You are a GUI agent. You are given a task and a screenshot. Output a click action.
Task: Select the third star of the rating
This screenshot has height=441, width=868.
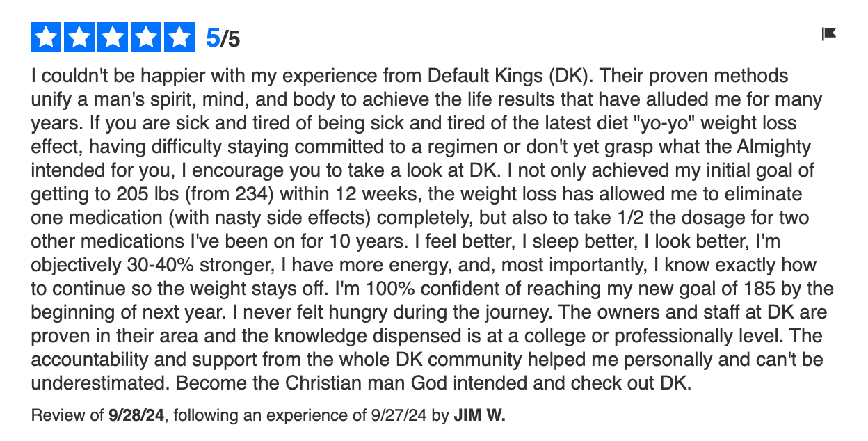113,38
